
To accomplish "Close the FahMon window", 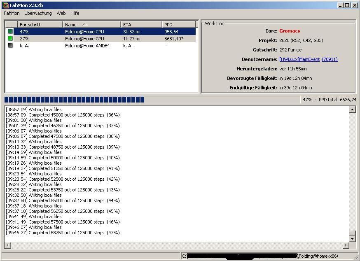I will click(354, 5).
